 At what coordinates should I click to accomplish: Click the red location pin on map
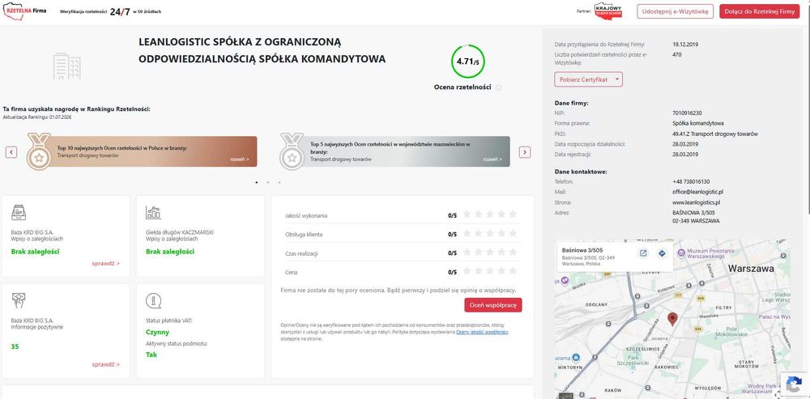pyautogui.click(x=672, y=319)
